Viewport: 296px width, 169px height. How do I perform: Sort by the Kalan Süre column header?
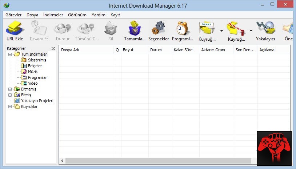tap(185, 50)
